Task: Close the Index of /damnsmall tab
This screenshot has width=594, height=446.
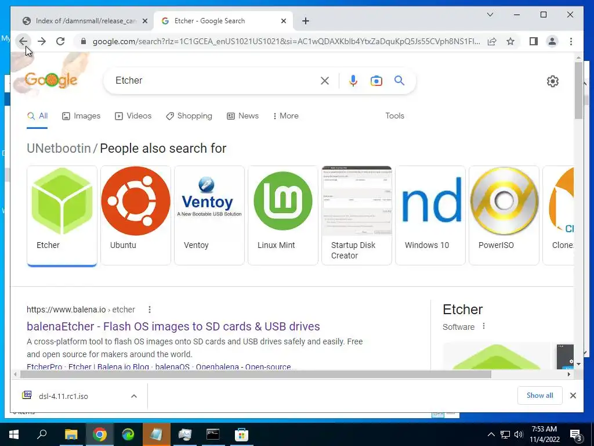Action: (x=144, y=21)
